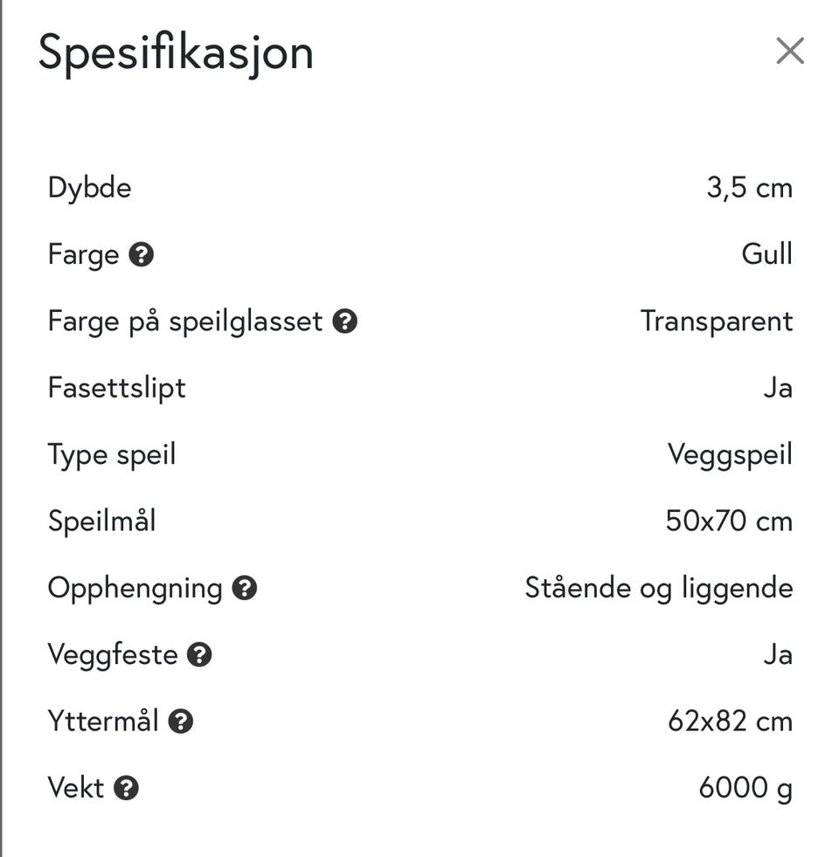Click the 3,5 cm depth value
Viewport: 839px width, 857px height.
(749, 188)
